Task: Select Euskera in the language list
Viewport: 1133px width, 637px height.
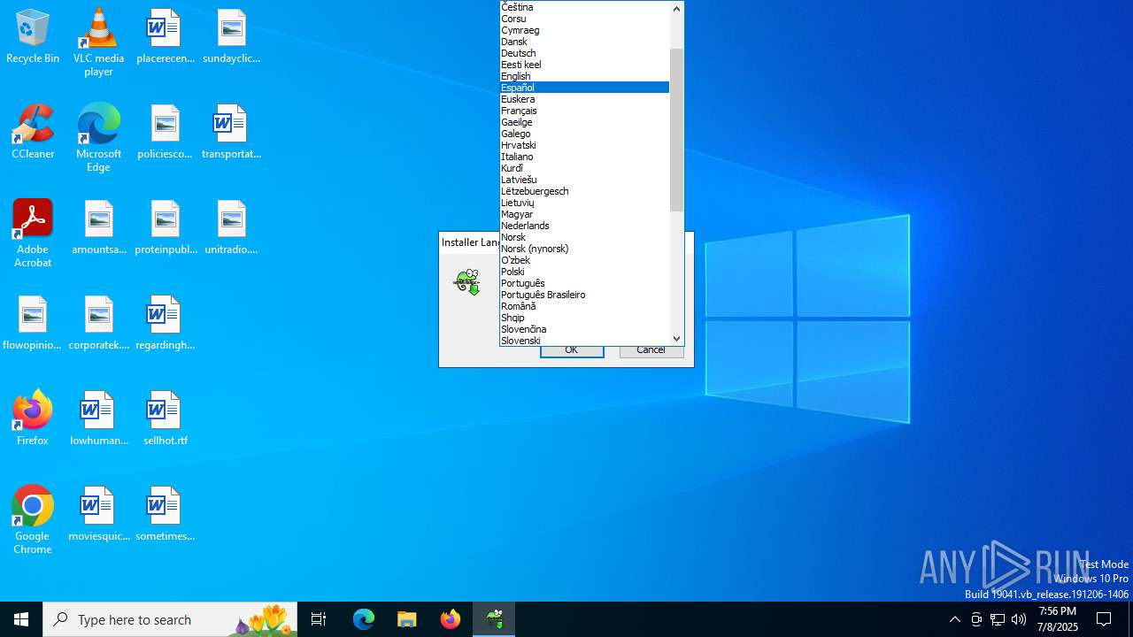Action: [x=584, y=99]
